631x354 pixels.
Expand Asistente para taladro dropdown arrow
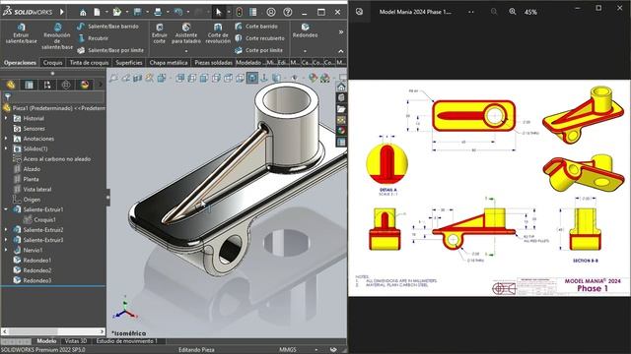pyautogui.click(x=186, y=51)
